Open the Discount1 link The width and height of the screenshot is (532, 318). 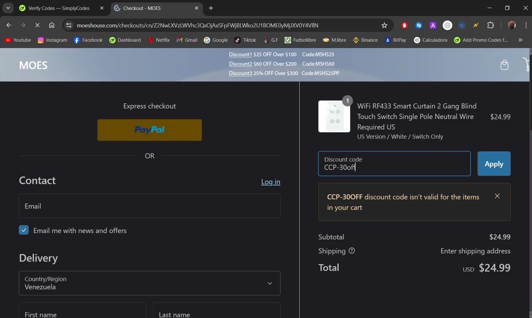tap(240, 54)
